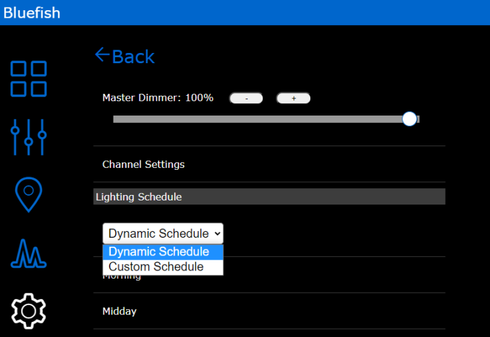Viewport: 490px width, 337px height.
Task: Open the settings gear icon
Action: click(29, 311)
